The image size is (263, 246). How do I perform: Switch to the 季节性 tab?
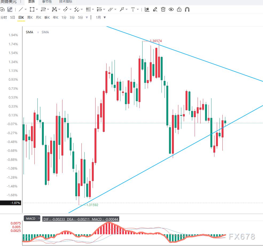[47, 2]
